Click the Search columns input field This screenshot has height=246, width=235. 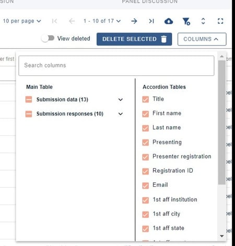[116, 65]
